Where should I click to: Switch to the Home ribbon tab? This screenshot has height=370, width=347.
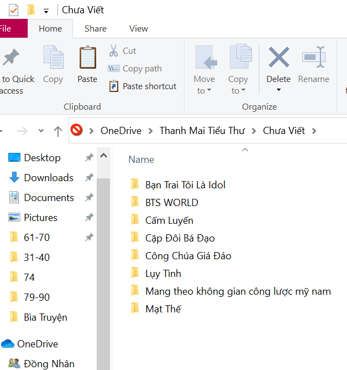click(x=50, y=29)
